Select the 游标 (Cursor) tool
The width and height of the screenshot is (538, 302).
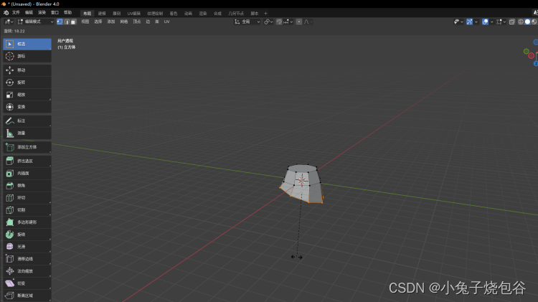[x=27, y=56]
